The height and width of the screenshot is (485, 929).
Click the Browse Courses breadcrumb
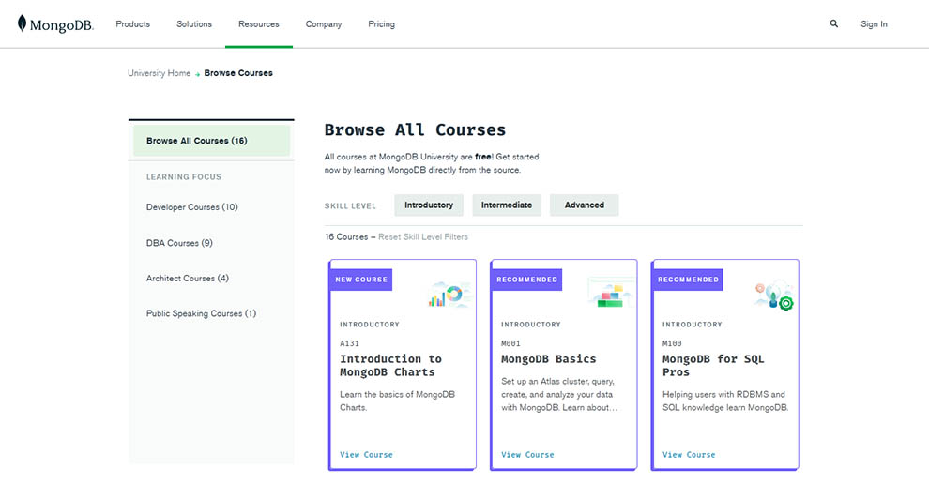point(238,73)
